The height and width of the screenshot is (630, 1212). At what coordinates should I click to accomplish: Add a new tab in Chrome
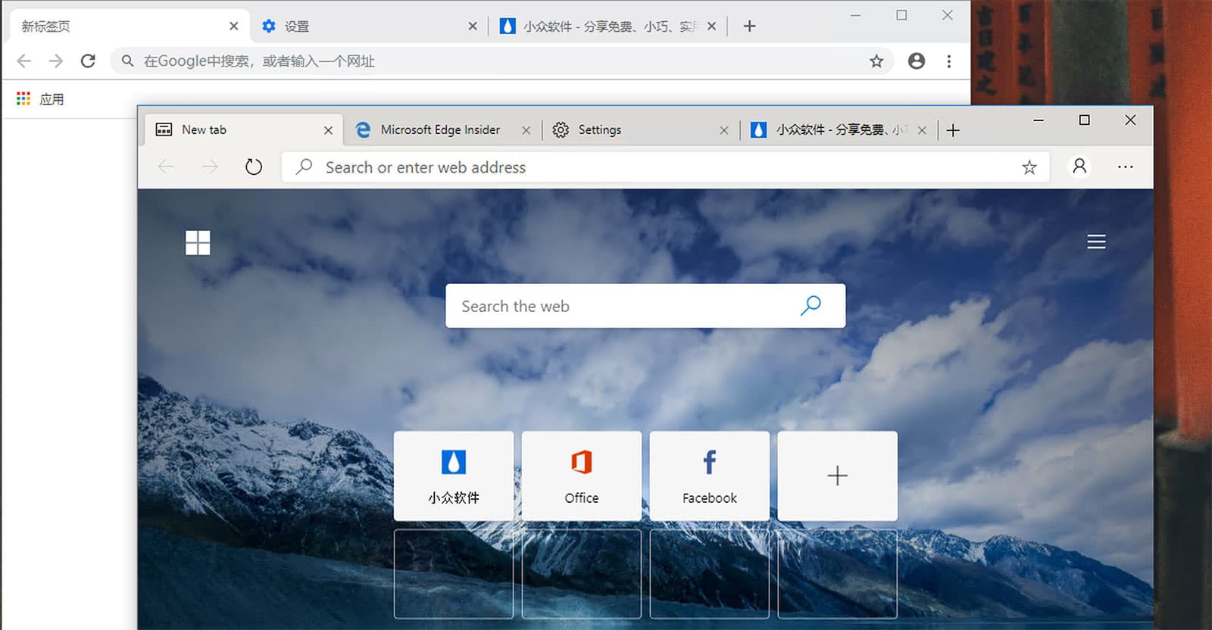pos(749,26)
